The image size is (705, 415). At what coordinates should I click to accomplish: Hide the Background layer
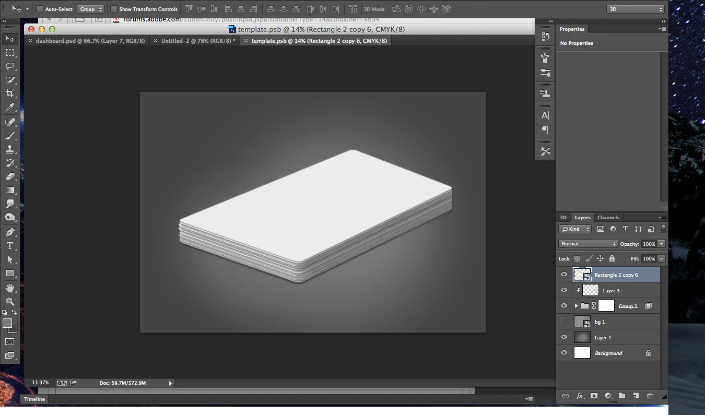[564, 353]
